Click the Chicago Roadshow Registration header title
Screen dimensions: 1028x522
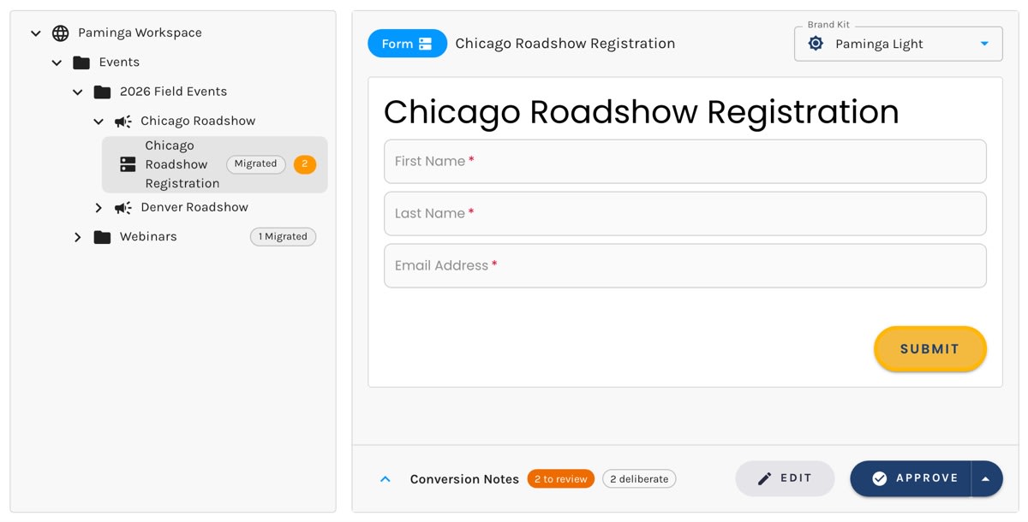(565, 44)
